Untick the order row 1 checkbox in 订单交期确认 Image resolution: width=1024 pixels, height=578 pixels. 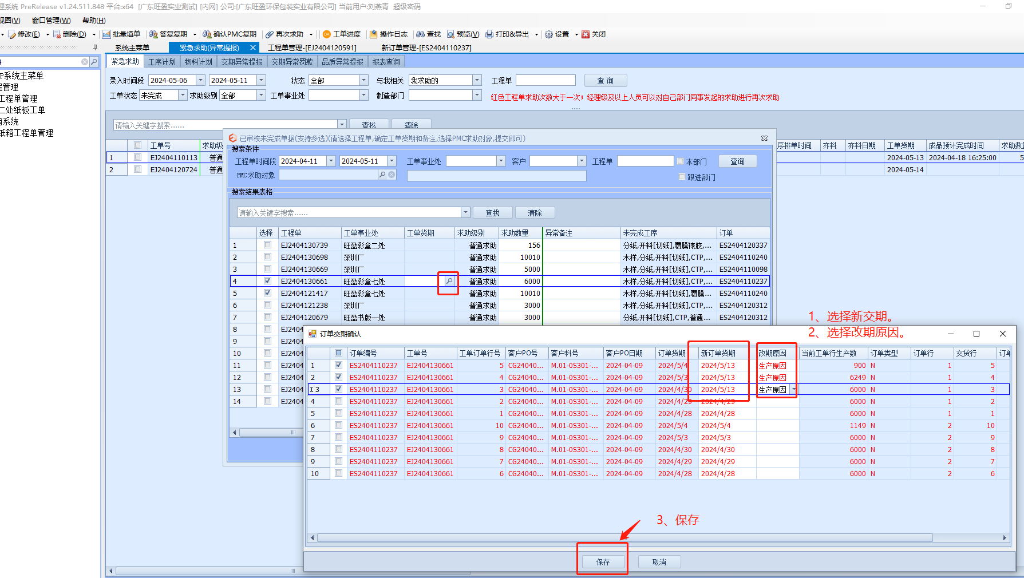(338, 365)
